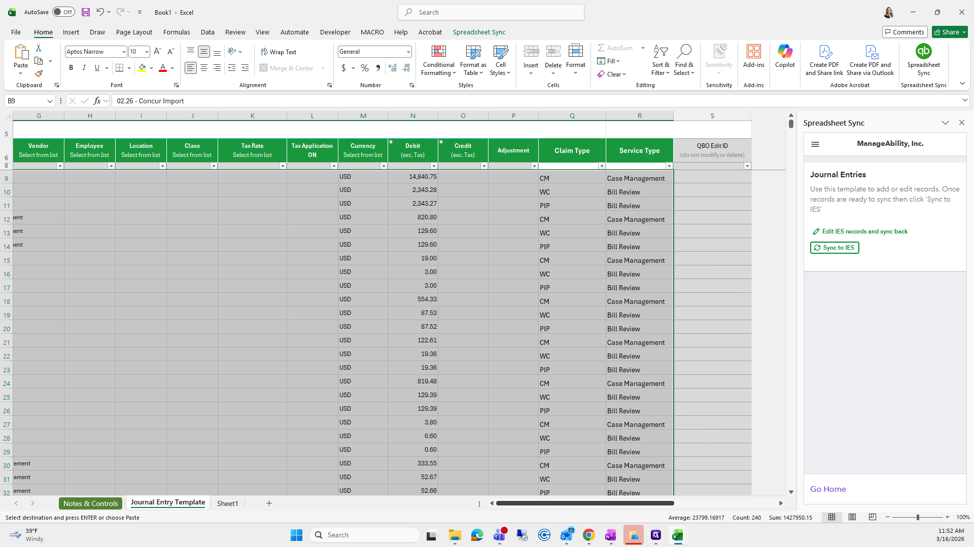Click the Spreadsheet Sync QuickBooks icon
This screenshot has height=547, width=974.
click(923, 52)
